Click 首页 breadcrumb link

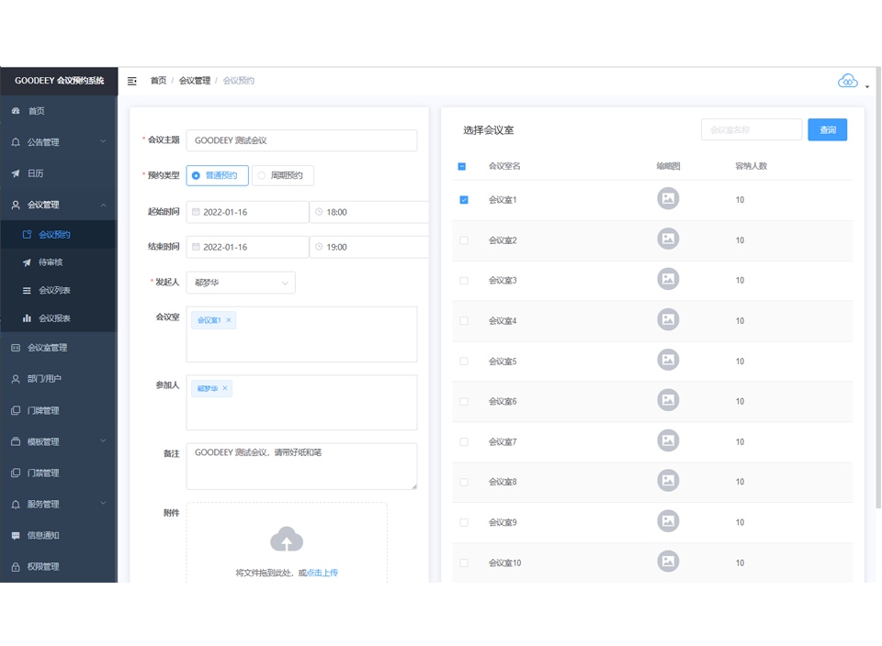click(158, 81)
